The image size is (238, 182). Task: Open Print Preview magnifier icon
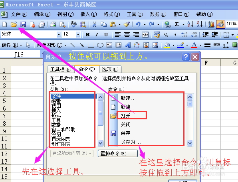pyautogui.click(x=62, y=24)
